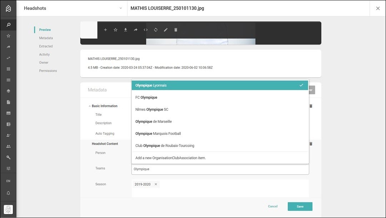Delete asset with toolbar trash icon
The image size is (386, 218).
[x=176, y=30]
